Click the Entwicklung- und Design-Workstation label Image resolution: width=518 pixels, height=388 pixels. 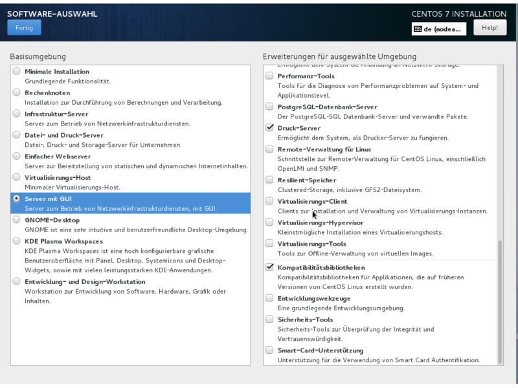[x=85, y=282]
